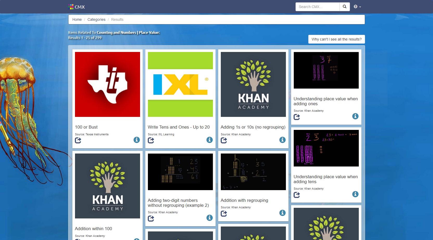The width and height of the screenshot is (433, 240).
Task: Share 'Adding two-digit numbers without regrouping'
Action: pos(151,218)
